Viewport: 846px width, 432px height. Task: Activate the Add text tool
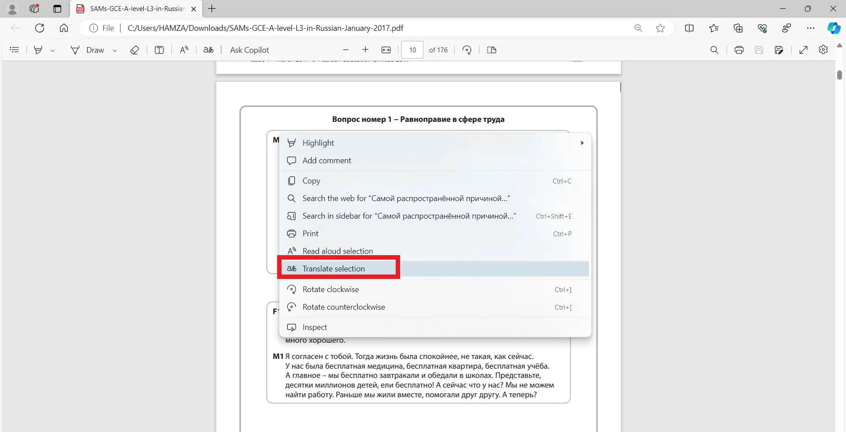159,50
